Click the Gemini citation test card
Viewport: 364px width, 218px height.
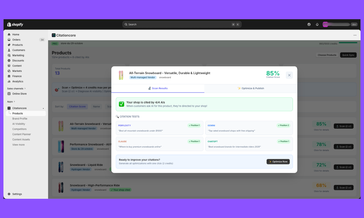(x=249, y=128)
